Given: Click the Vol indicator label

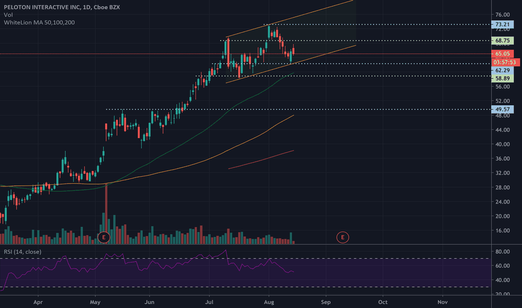Looking at the screenshot, I should (8, 15).
